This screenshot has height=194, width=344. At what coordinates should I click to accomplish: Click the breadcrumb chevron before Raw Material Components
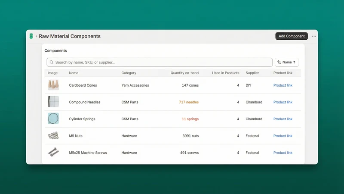coord(37,36)
